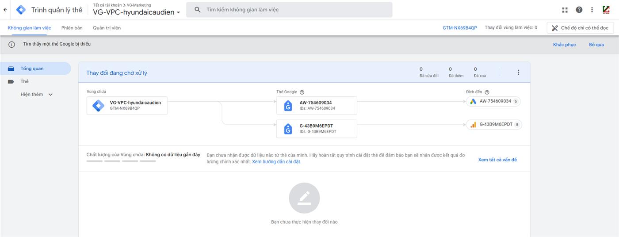Image resolution: width=619 pixels, height=237 pixels.
Task: Click the account avatar icon
Action: (x=606, y=10)
